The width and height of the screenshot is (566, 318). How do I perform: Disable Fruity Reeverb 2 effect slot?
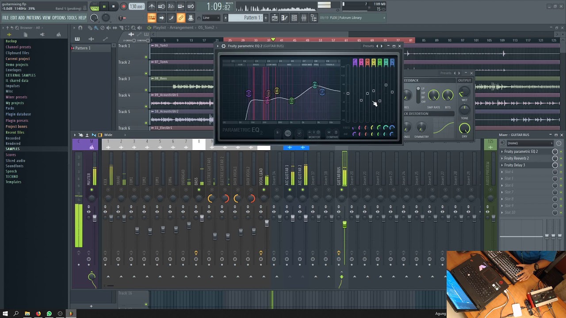pos(561,158)
